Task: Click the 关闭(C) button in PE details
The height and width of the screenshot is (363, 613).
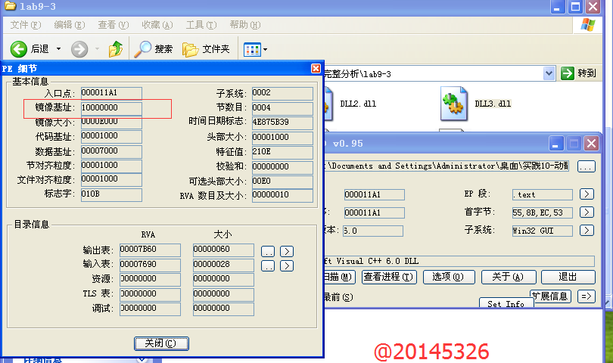Action: (x=161, y=343)
